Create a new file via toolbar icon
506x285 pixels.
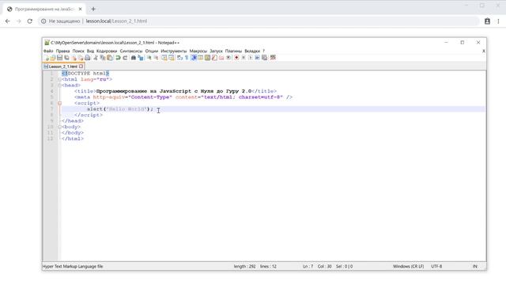[x=47, y=58]
